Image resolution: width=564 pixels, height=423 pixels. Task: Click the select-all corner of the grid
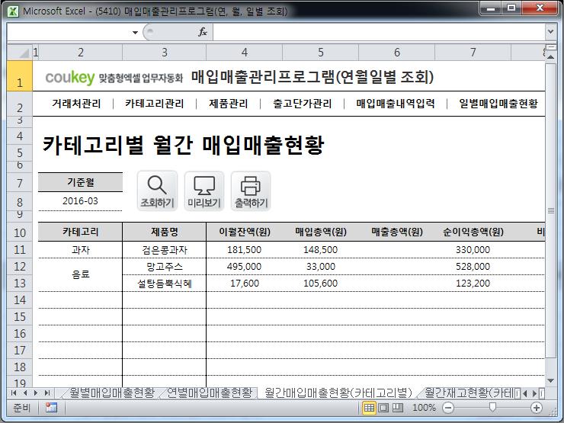19,53
